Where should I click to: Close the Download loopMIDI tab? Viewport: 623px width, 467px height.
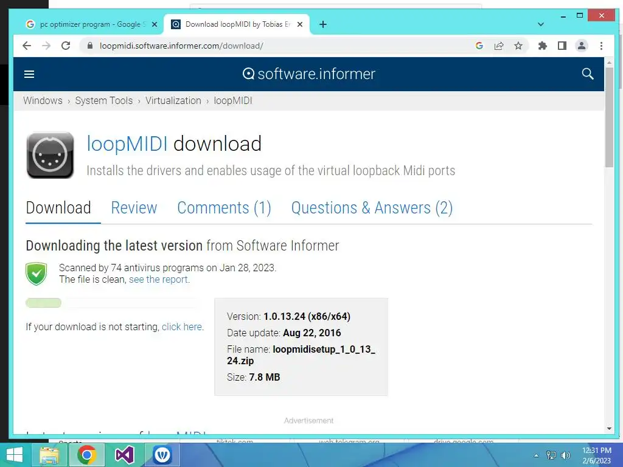coord(300,24)
